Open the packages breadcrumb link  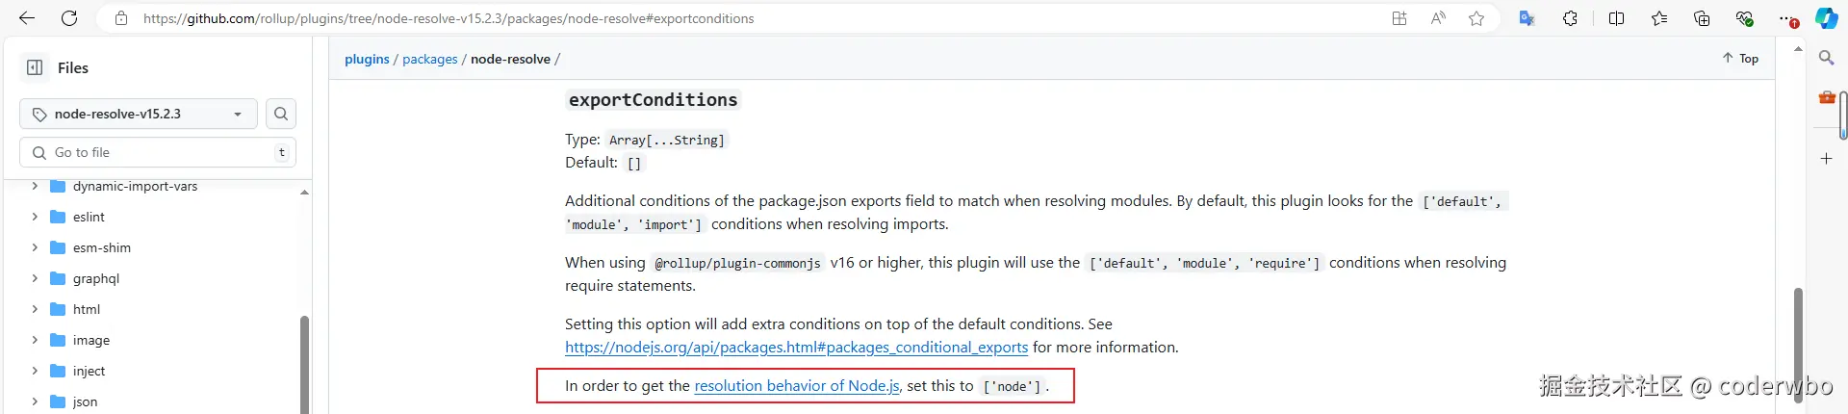pyautogui.click(x=429, y=59)
